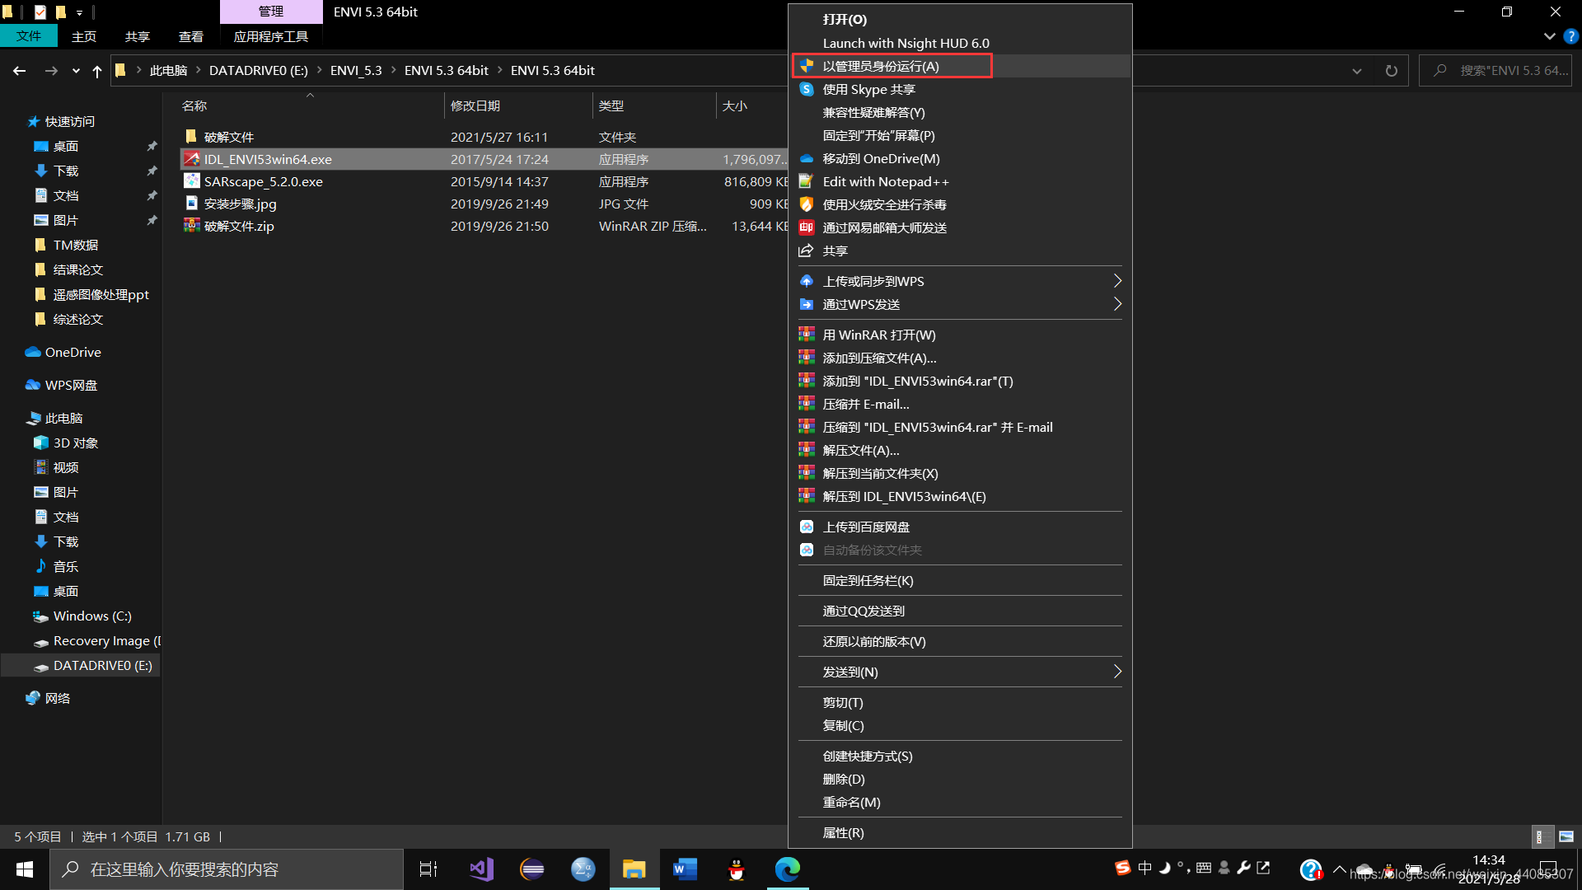The height and width of the screenshot is (890, 1582).
Task: Click the OneDrive cloud icon in context menu
Action: pyautogui.click(x=807, y=158)
